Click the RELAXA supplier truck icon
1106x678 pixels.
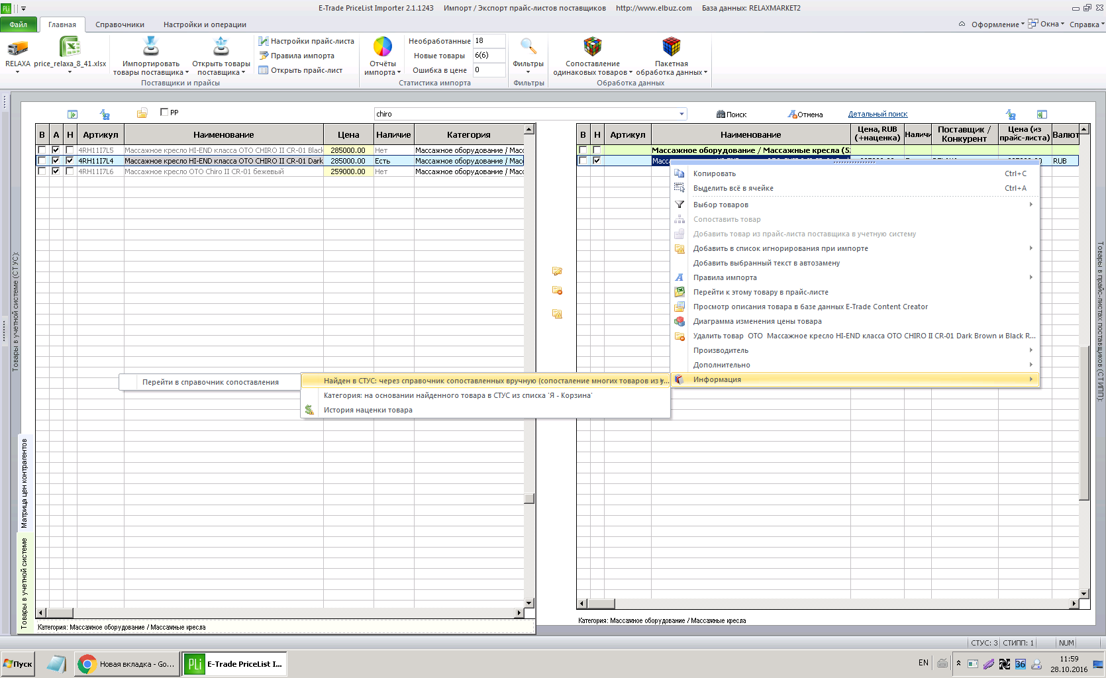(x=18, y=48)
